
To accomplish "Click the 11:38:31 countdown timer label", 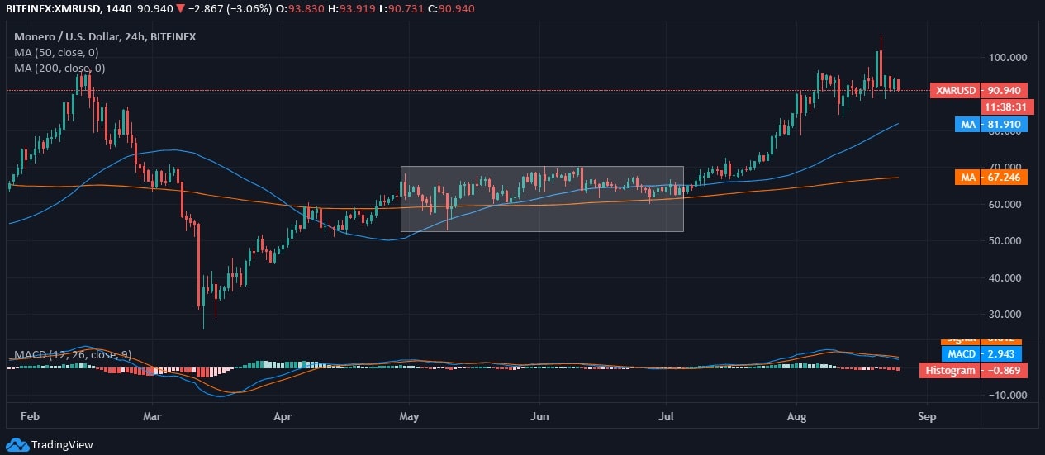I will pos(1005,107).
